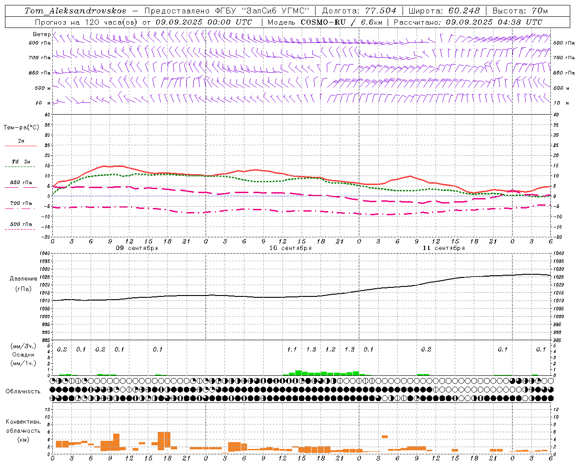Select the 'Долгота: 77.504' longitude value
The image size is (577, 462).
[359, 11]
